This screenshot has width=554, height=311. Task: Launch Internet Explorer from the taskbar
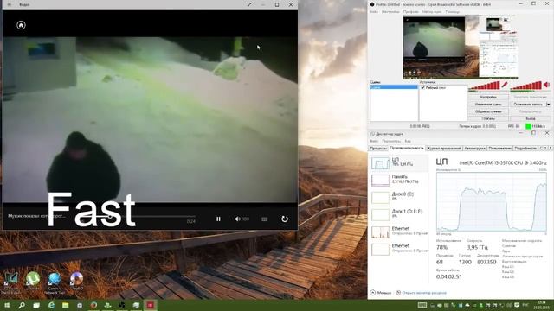tap(51, 305)
